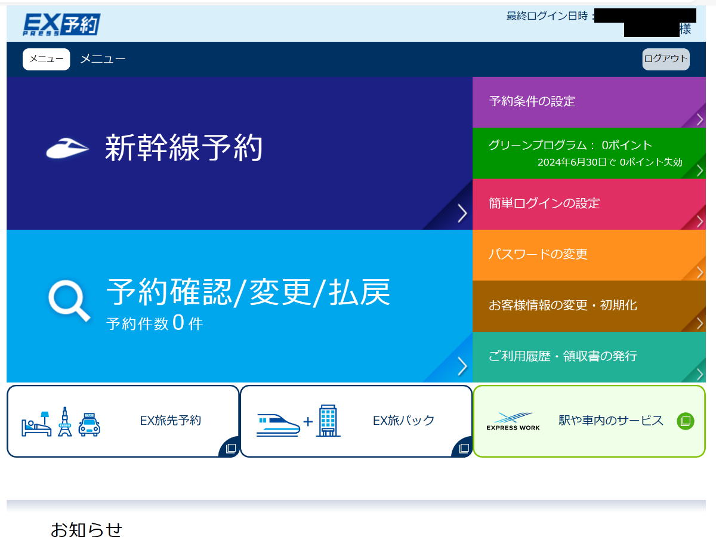
Task: Click the green new-window icon on 駅や車内のサービス
Action: (686, 421)
